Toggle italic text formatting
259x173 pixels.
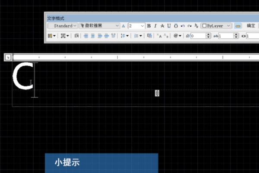click(155, 26)
